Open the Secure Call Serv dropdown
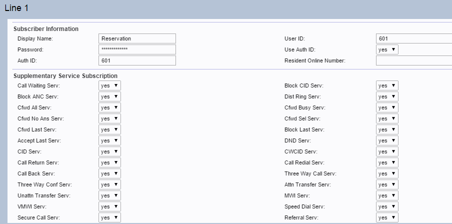The image size is (452, 224). [109, 217]
